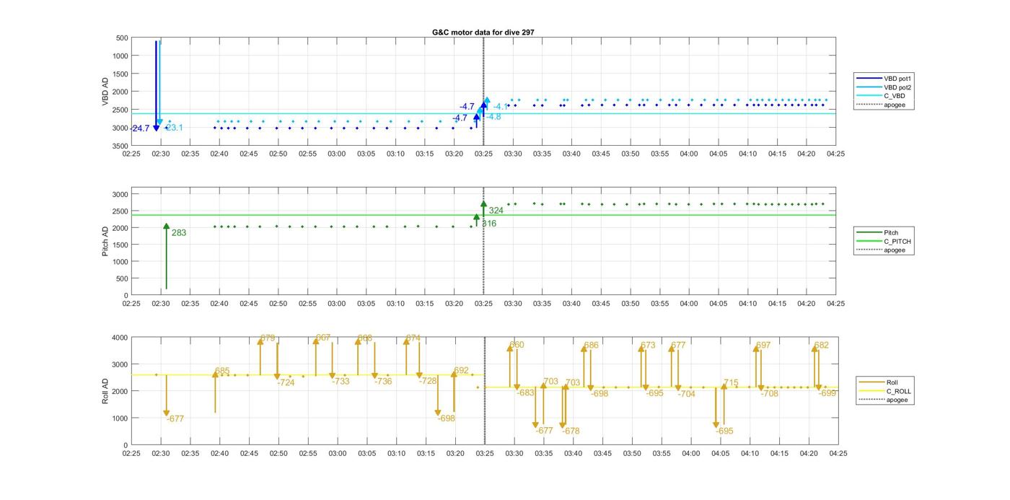Image resolution: width=1010 pixels, height=500 pixels.
Task: Click the "-24.7" VBD annotation
Action: (x=140, y=128)
